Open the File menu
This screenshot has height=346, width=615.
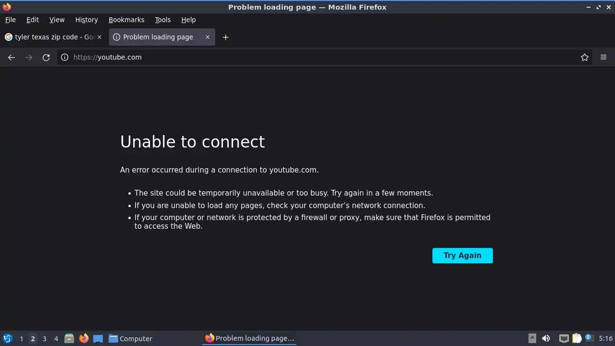pyautogui.click(x=10, y=20)
